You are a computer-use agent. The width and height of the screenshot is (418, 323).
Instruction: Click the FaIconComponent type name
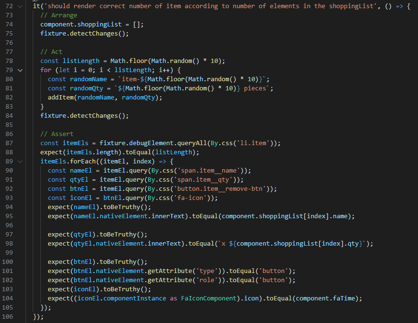(x=209, y=298)
